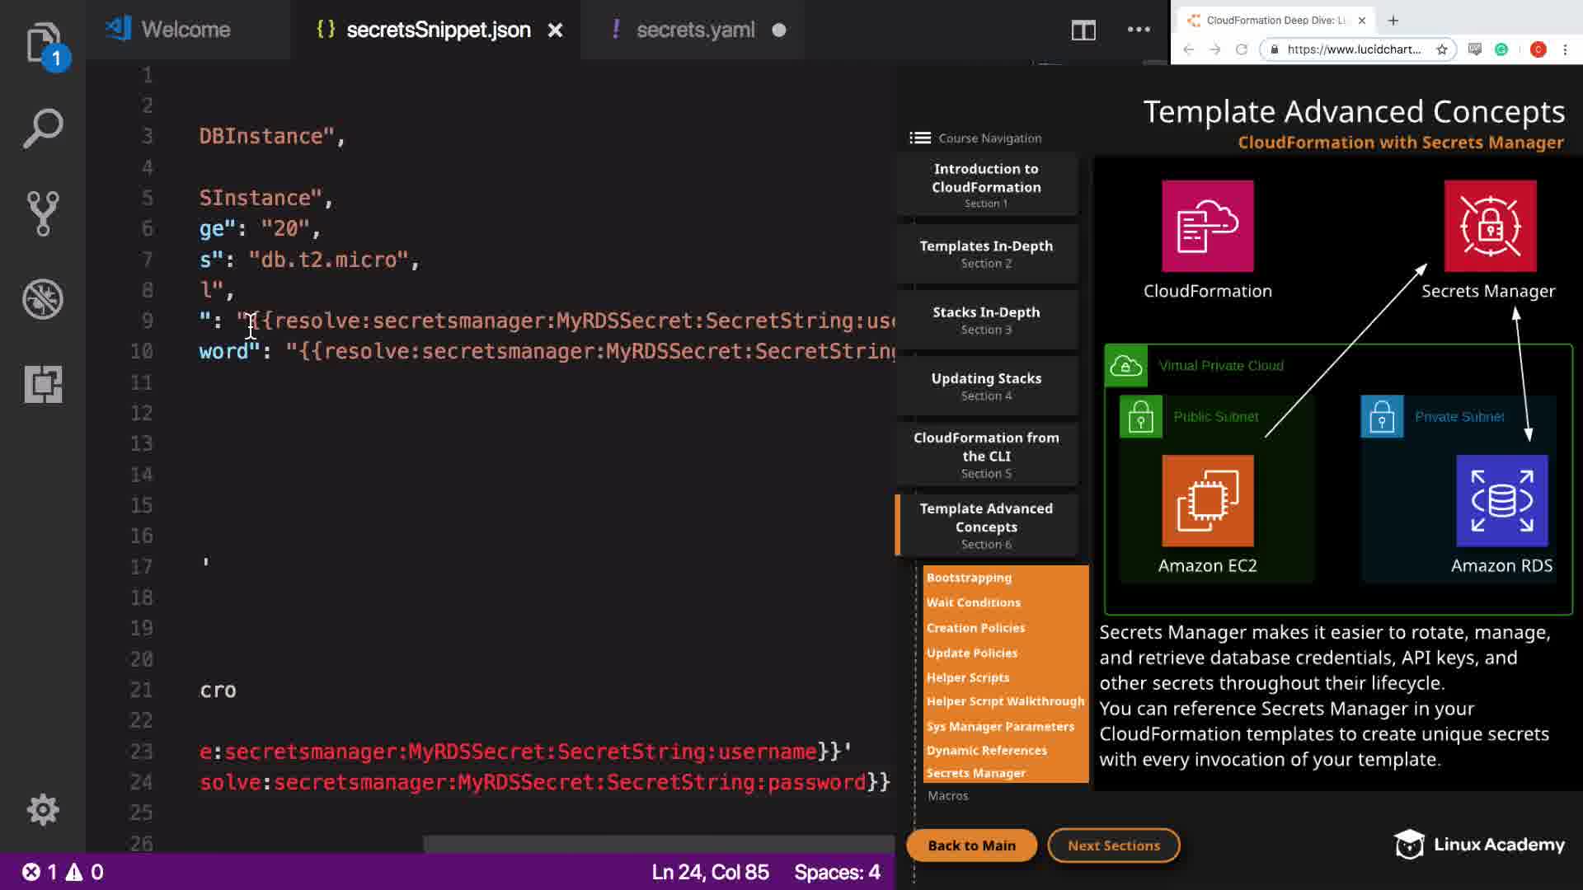
Task: Open the Extensions icon in sidebar
Action: click(43, 384)
